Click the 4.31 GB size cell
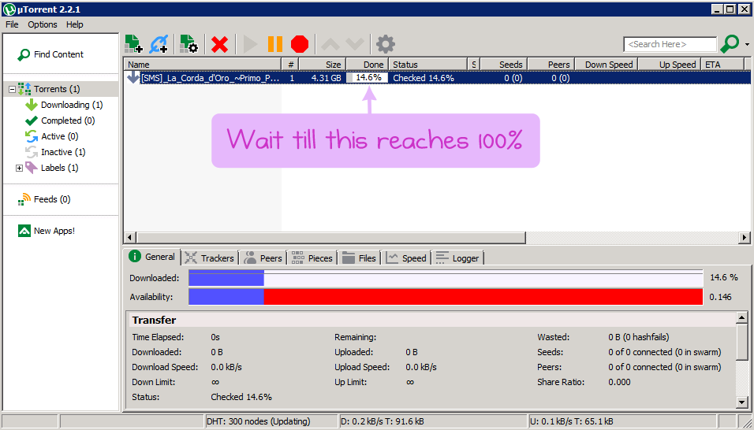754x430 pixels. click(x=326, y=78)
